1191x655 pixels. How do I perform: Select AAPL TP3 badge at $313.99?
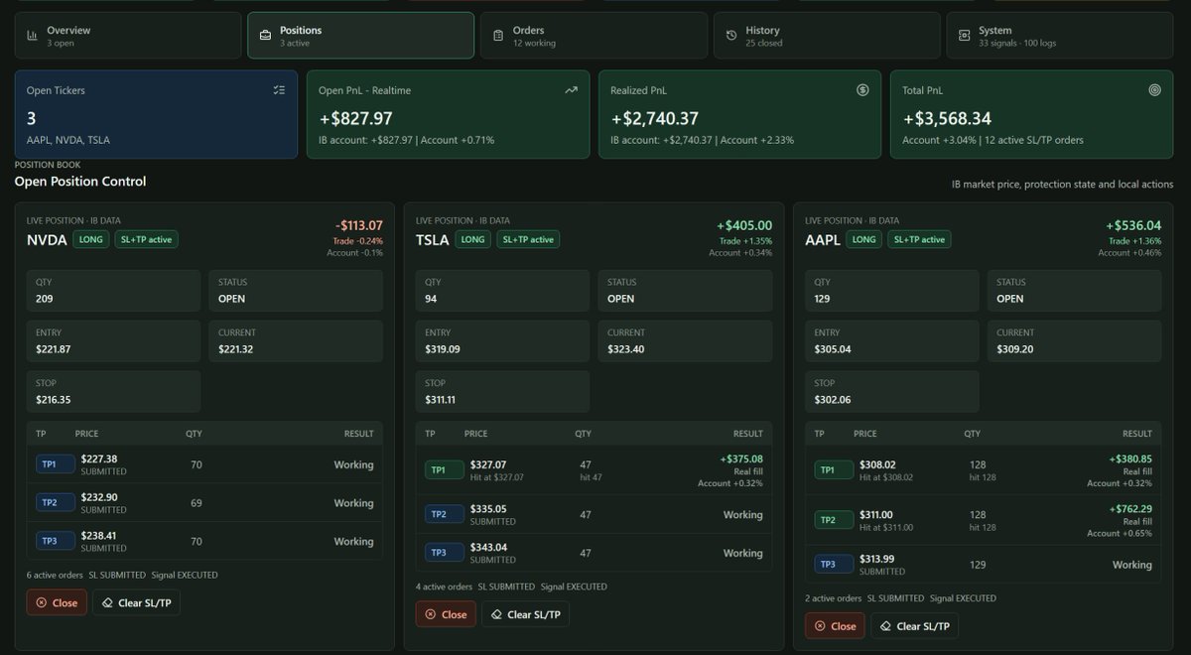[x=834, y=565]
